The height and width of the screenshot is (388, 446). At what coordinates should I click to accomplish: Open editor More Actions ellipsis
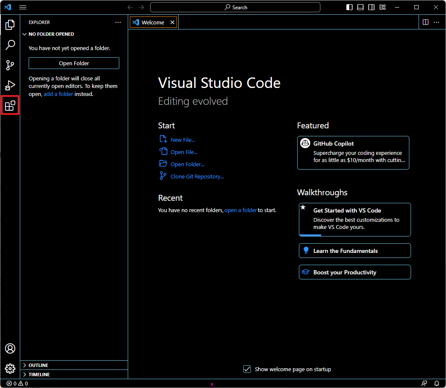tap(436, 22)
